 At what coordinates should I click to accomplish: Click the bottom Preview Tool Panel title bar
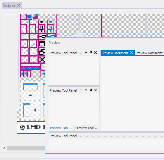(106, 136)
